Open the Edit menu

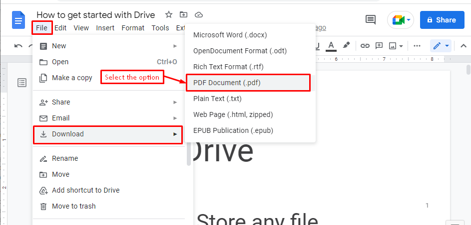(x=60, y=28)
